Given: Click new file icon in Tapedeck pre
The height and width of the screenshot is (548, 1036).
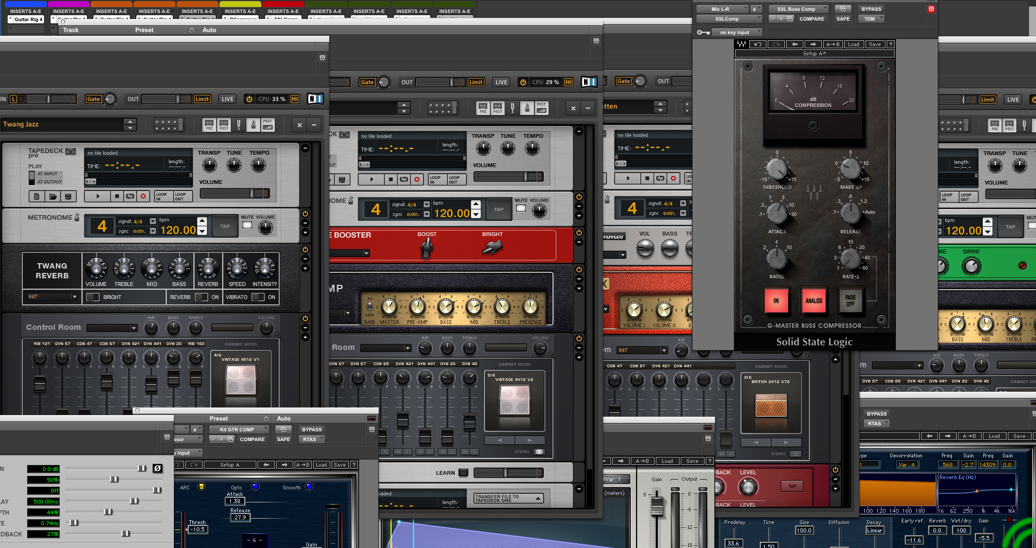Looking at the screenshot, I should [x=37, y=196].
